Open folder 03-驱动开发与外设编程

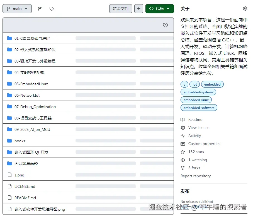35,61
